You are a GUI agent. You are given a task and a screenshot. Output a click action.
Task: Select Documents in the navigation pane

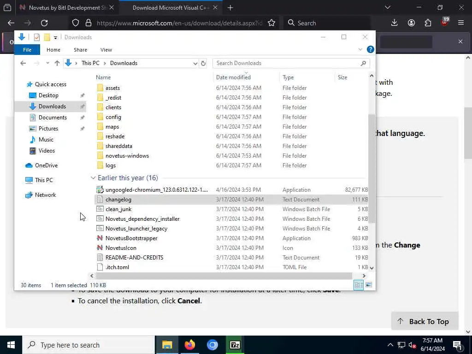pos(53,118)
